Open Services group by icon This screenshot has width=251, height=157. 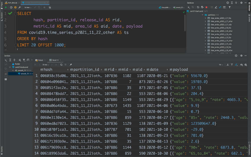click(x=20, y=60)
